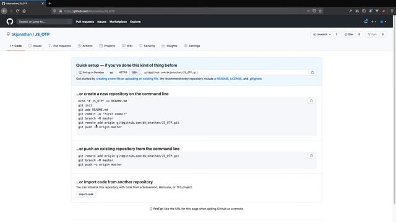Open the Wiki tab
Image resolution: width=396 pixels, height=223 pixels.
tap(127, 46)
